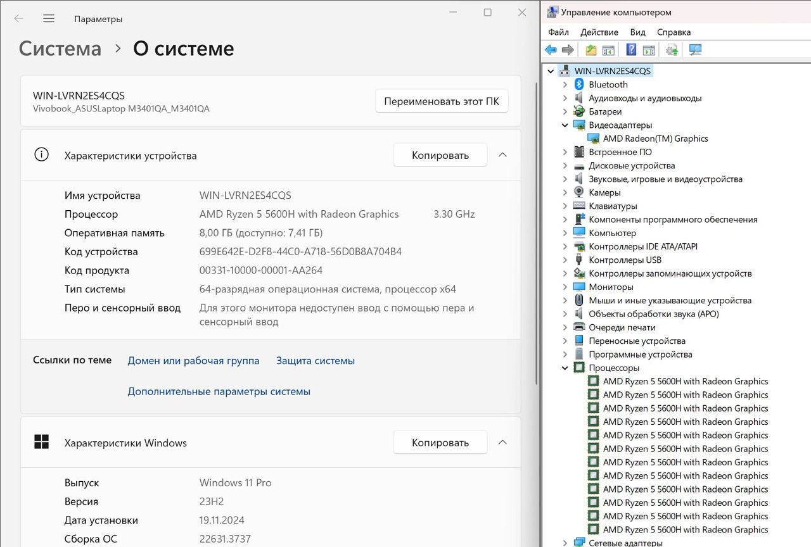Click the Дисковые устройства drive icon
Screen dimensions: 811x547
click(x=578, y=165)
